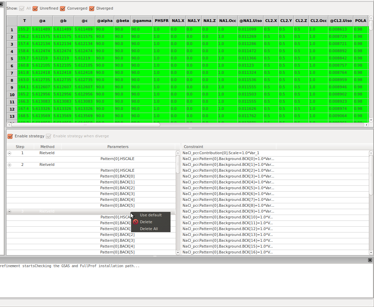Click scroll-down arrow of strategy list
Viewport: 374px width, 307px height.
click(x=178, y=252)
